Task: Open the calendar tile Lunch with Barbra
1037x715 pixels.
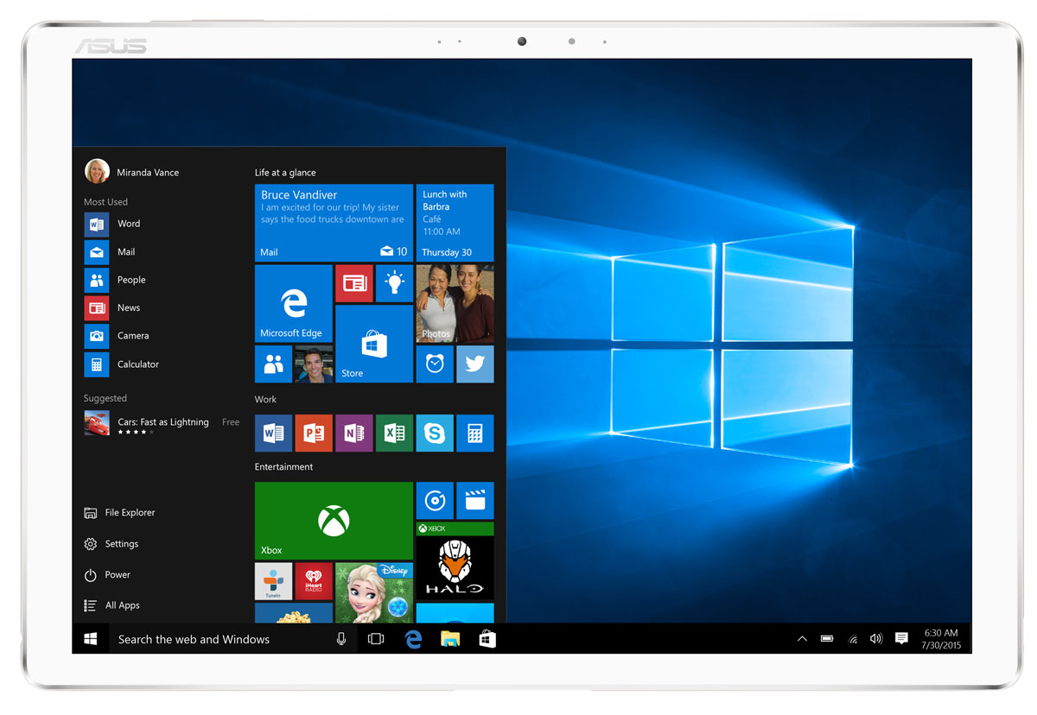Action: tap(455, 223)
